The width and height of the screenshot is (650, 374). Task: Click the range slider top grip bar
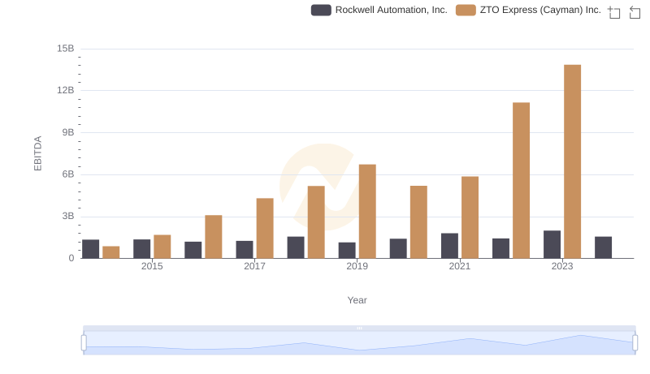click(359, 328)
